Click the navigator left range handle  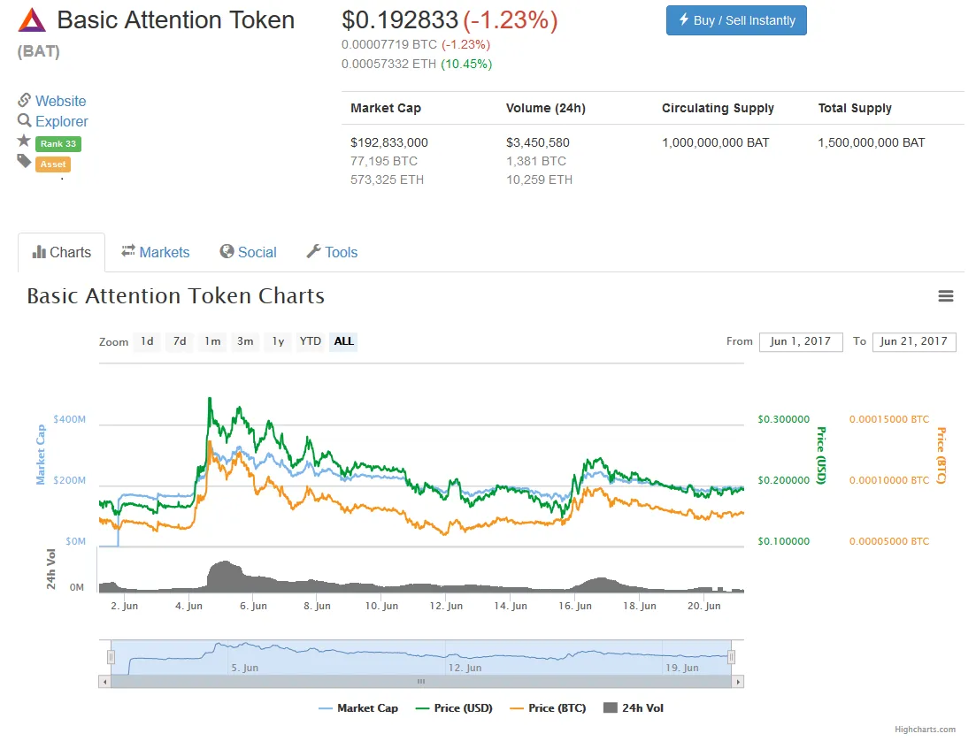[x=111, y=657]
